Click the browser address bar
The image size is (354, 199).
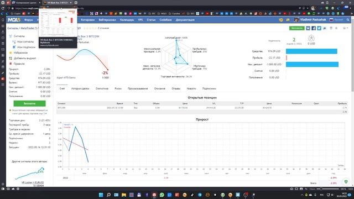(154, 8)
